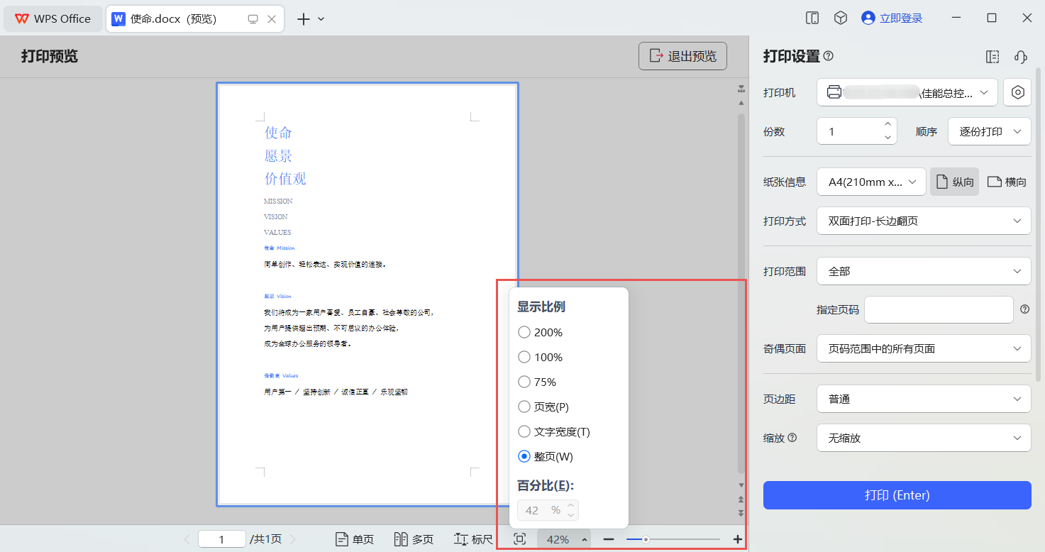
Task: Click the 打印 (Enter) button
Action: click(x=897, y=495)
